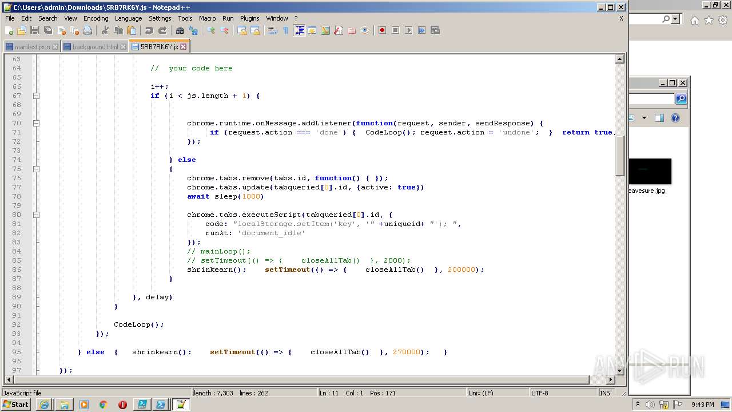Open the Search menu

point(48,18)
